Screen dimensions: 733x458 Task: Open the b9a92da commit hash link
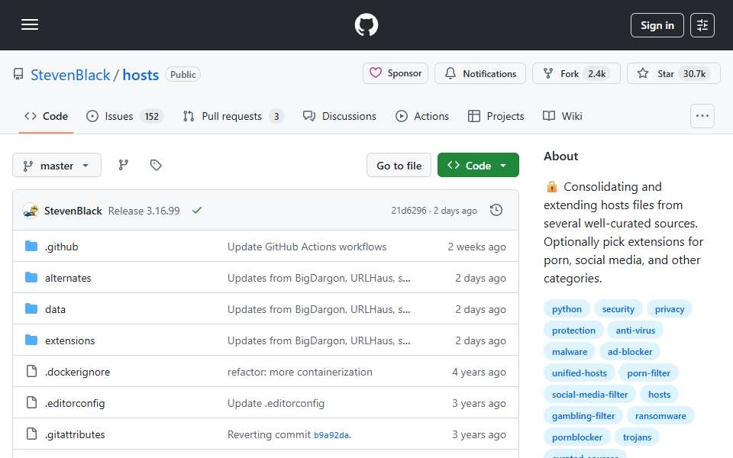point(331,435)
